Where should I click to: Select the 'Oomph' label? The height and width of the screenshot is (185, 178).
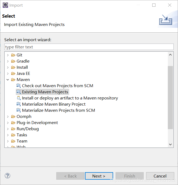click(24, 117)
